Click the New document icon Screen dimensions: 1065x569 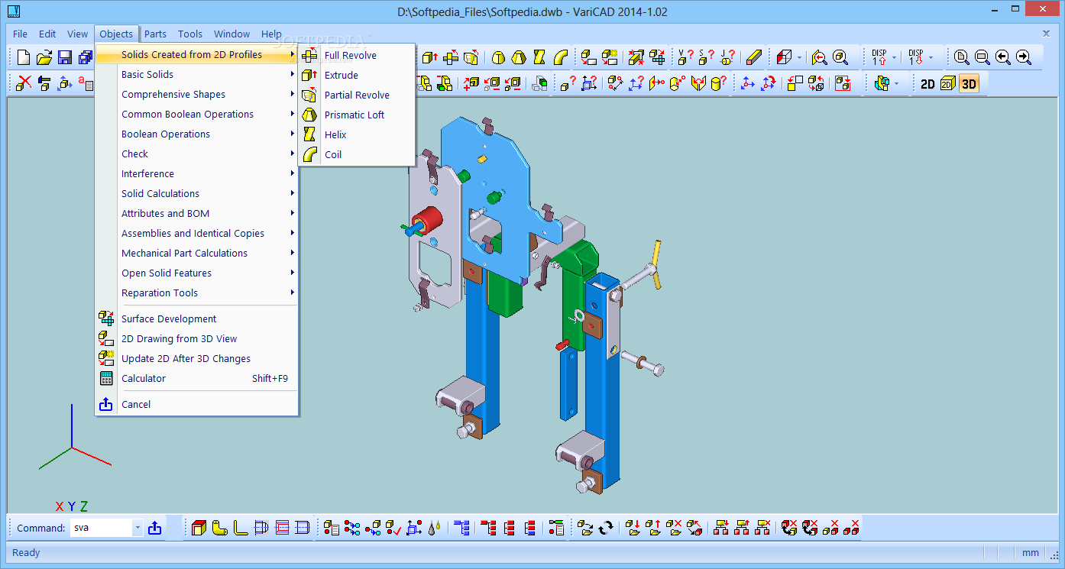point(24,57)
